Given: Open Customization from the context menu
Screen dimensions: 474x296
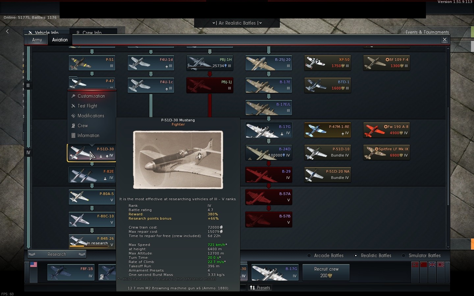Looking at the screenshot, I should [x=91, y=96].
